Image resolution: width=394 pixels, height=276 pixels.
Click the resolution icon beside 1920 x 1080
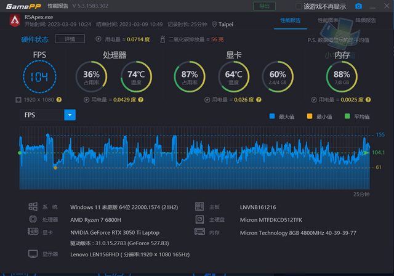tap(18, 100)
